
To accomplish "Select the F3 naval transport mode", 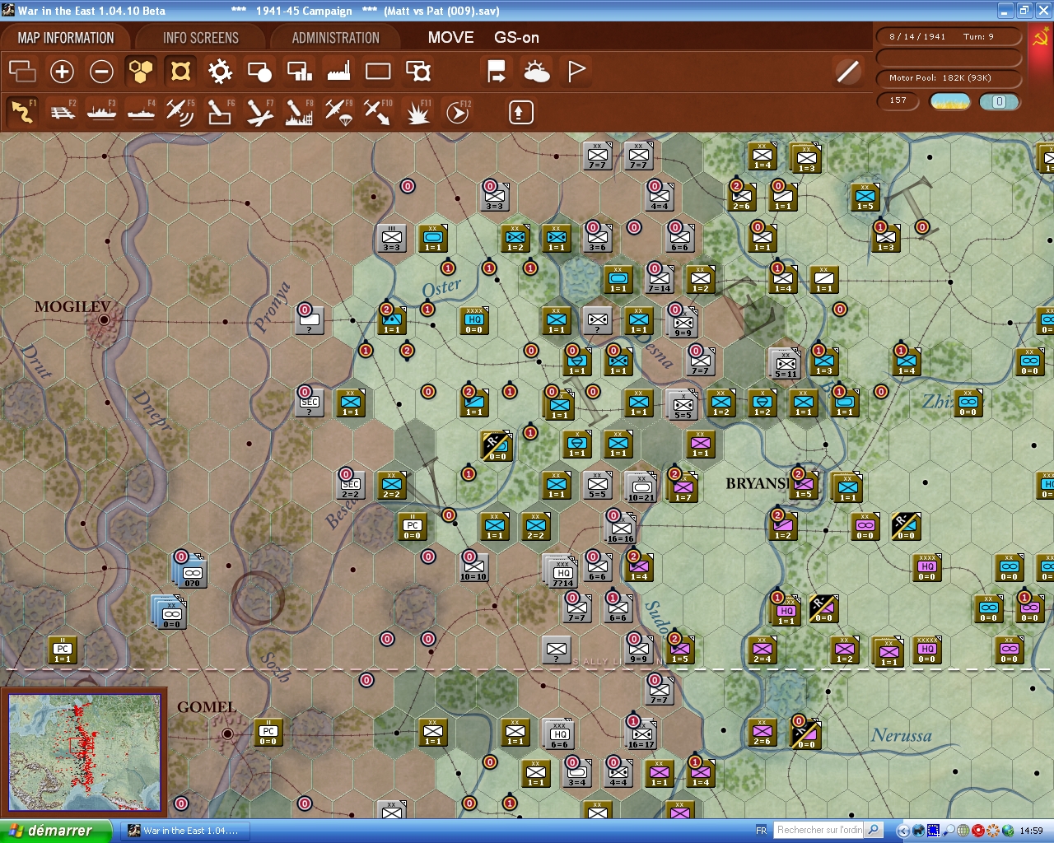I will tap(101, 112).
